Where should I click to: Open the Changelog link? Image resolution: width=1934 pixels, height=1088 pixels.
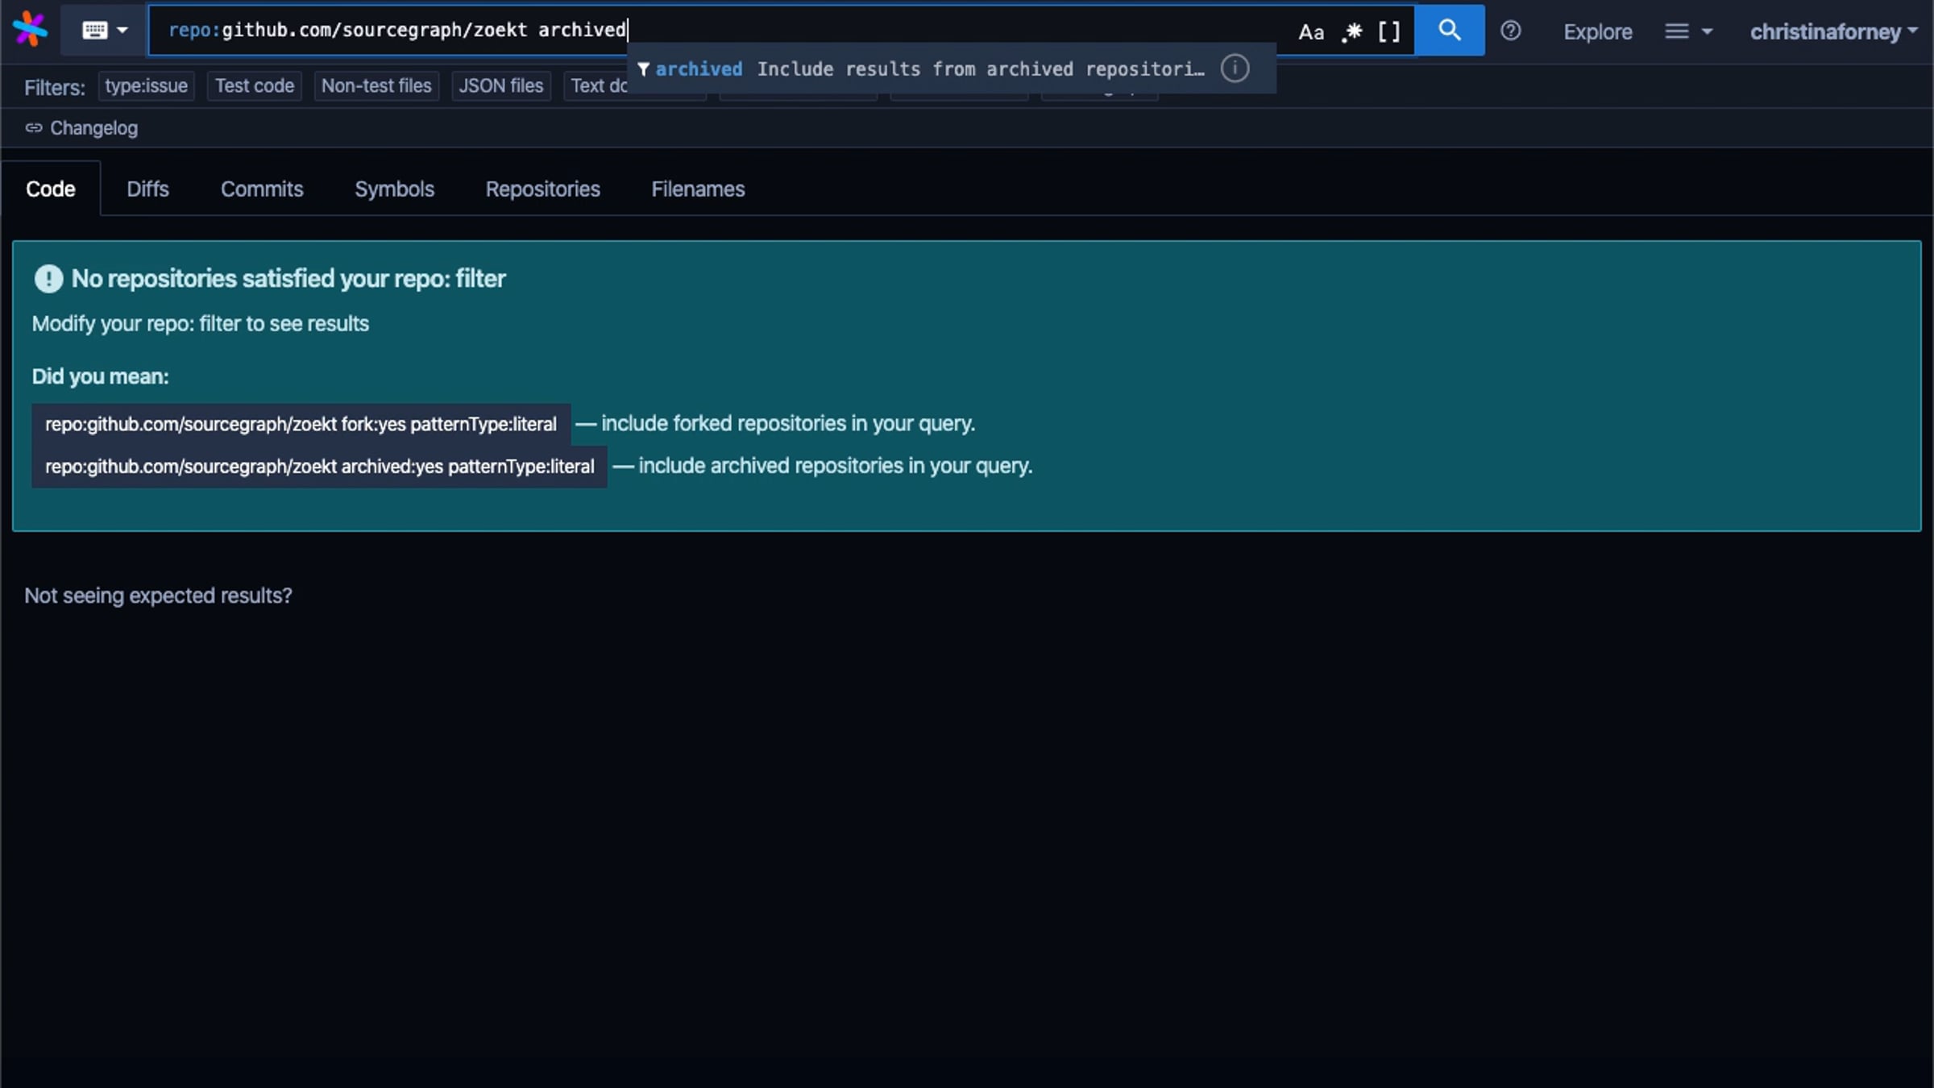(81, 128)
